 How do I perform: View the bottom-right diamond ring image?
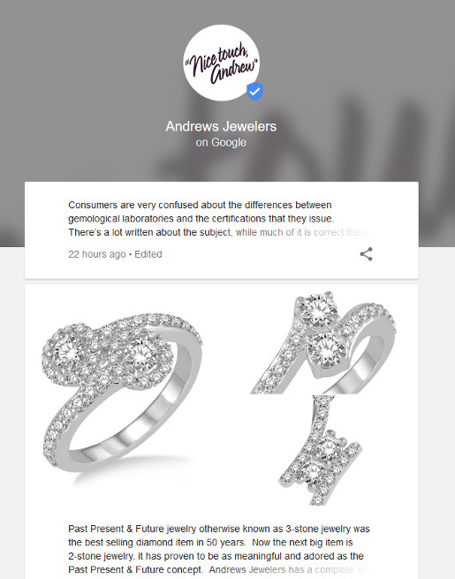(320, 450)
